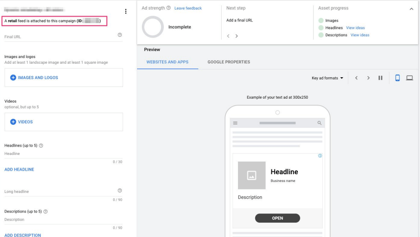Image resolution: width=420 pixels, height=237 pixels.
Task: Click the Description text in ad preview
Action: tap(250, 197)
